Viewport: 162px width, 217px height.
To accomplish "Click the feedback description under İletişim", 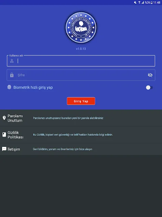I will click(x=62, y=149).
